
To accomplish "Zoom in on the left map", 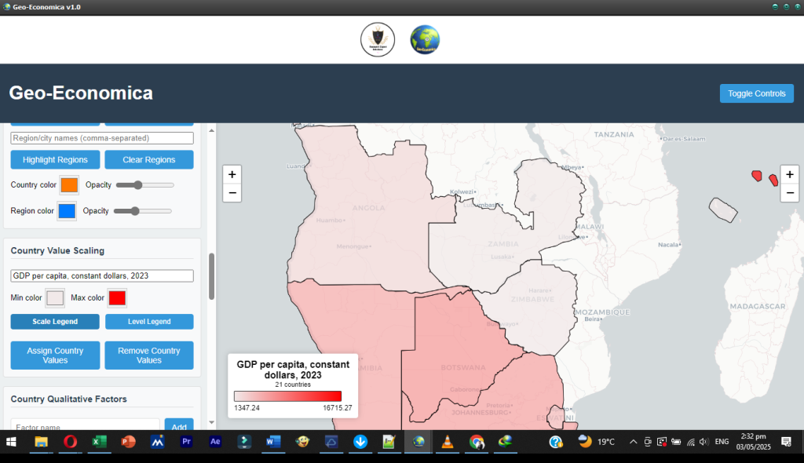I will 232,174.
